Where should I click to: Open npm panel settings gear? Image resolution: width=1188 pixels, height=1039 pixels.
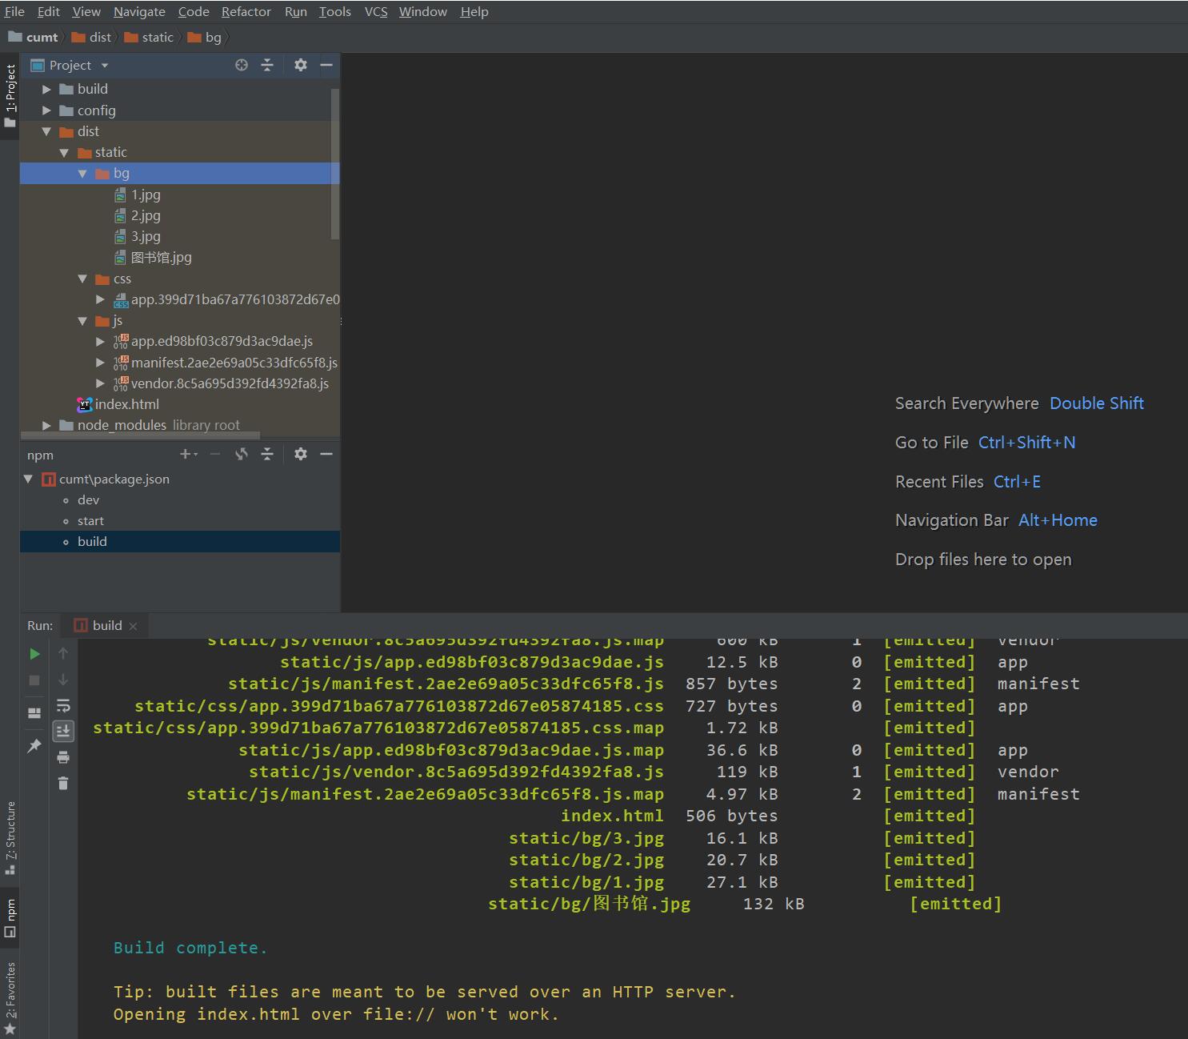(x=301, y=455)
